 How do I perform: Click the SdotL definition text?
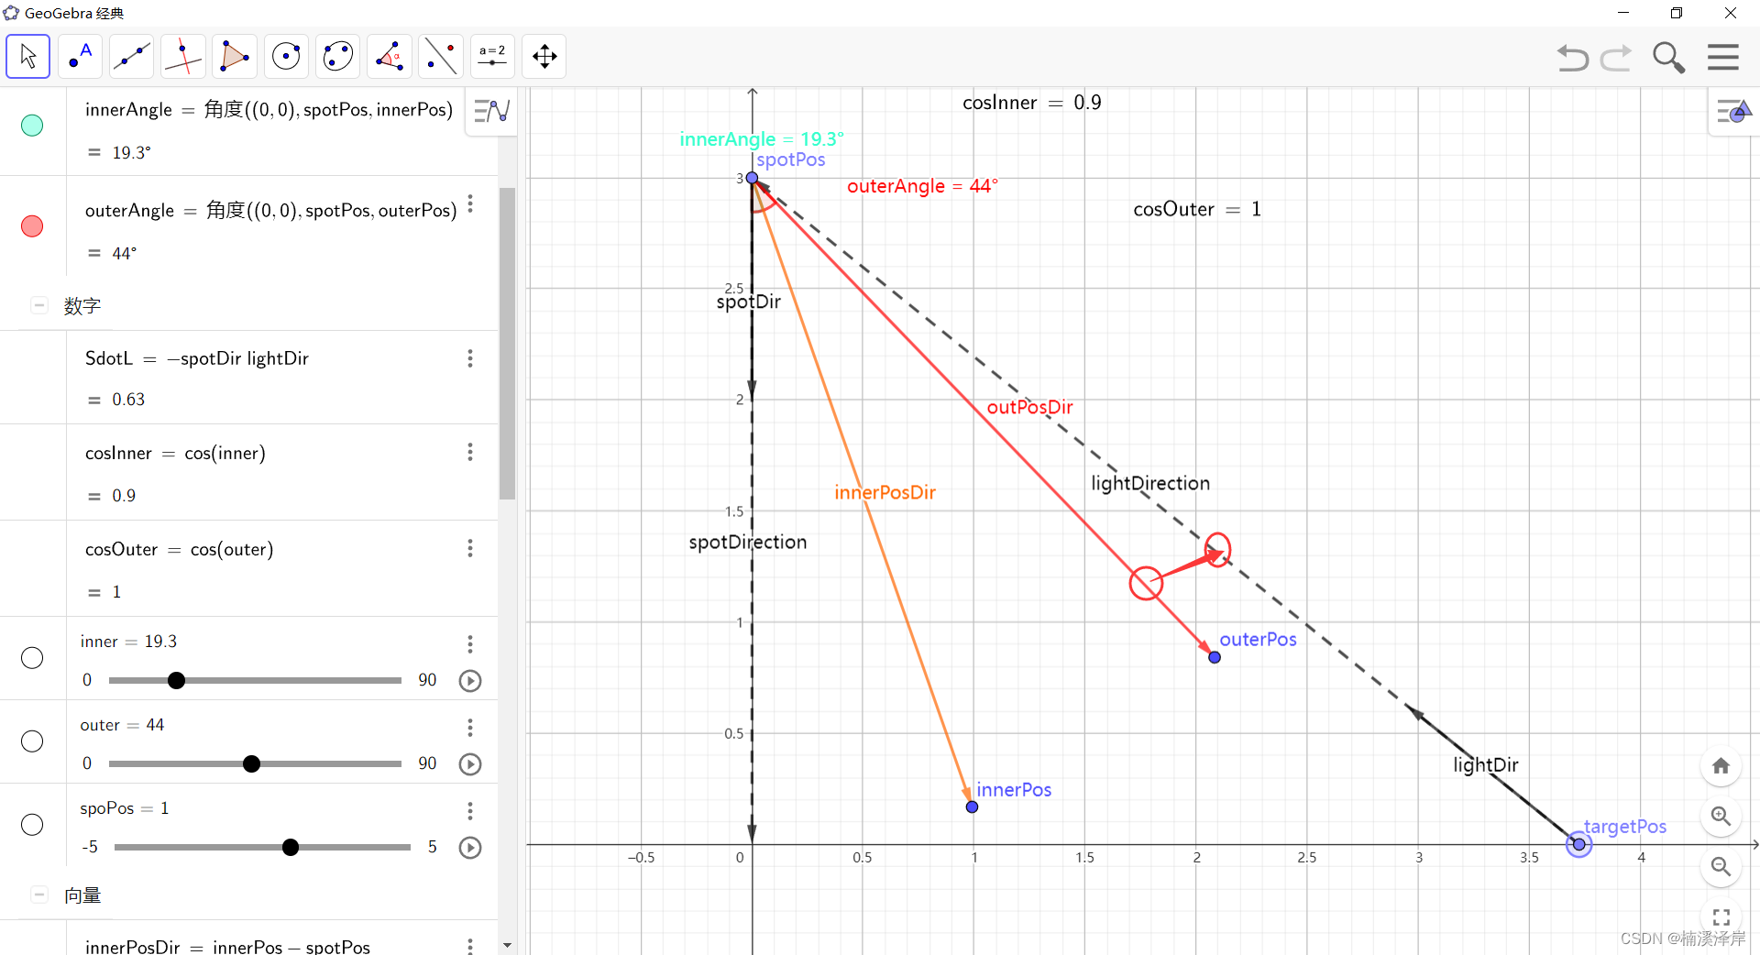coord(197,358)
